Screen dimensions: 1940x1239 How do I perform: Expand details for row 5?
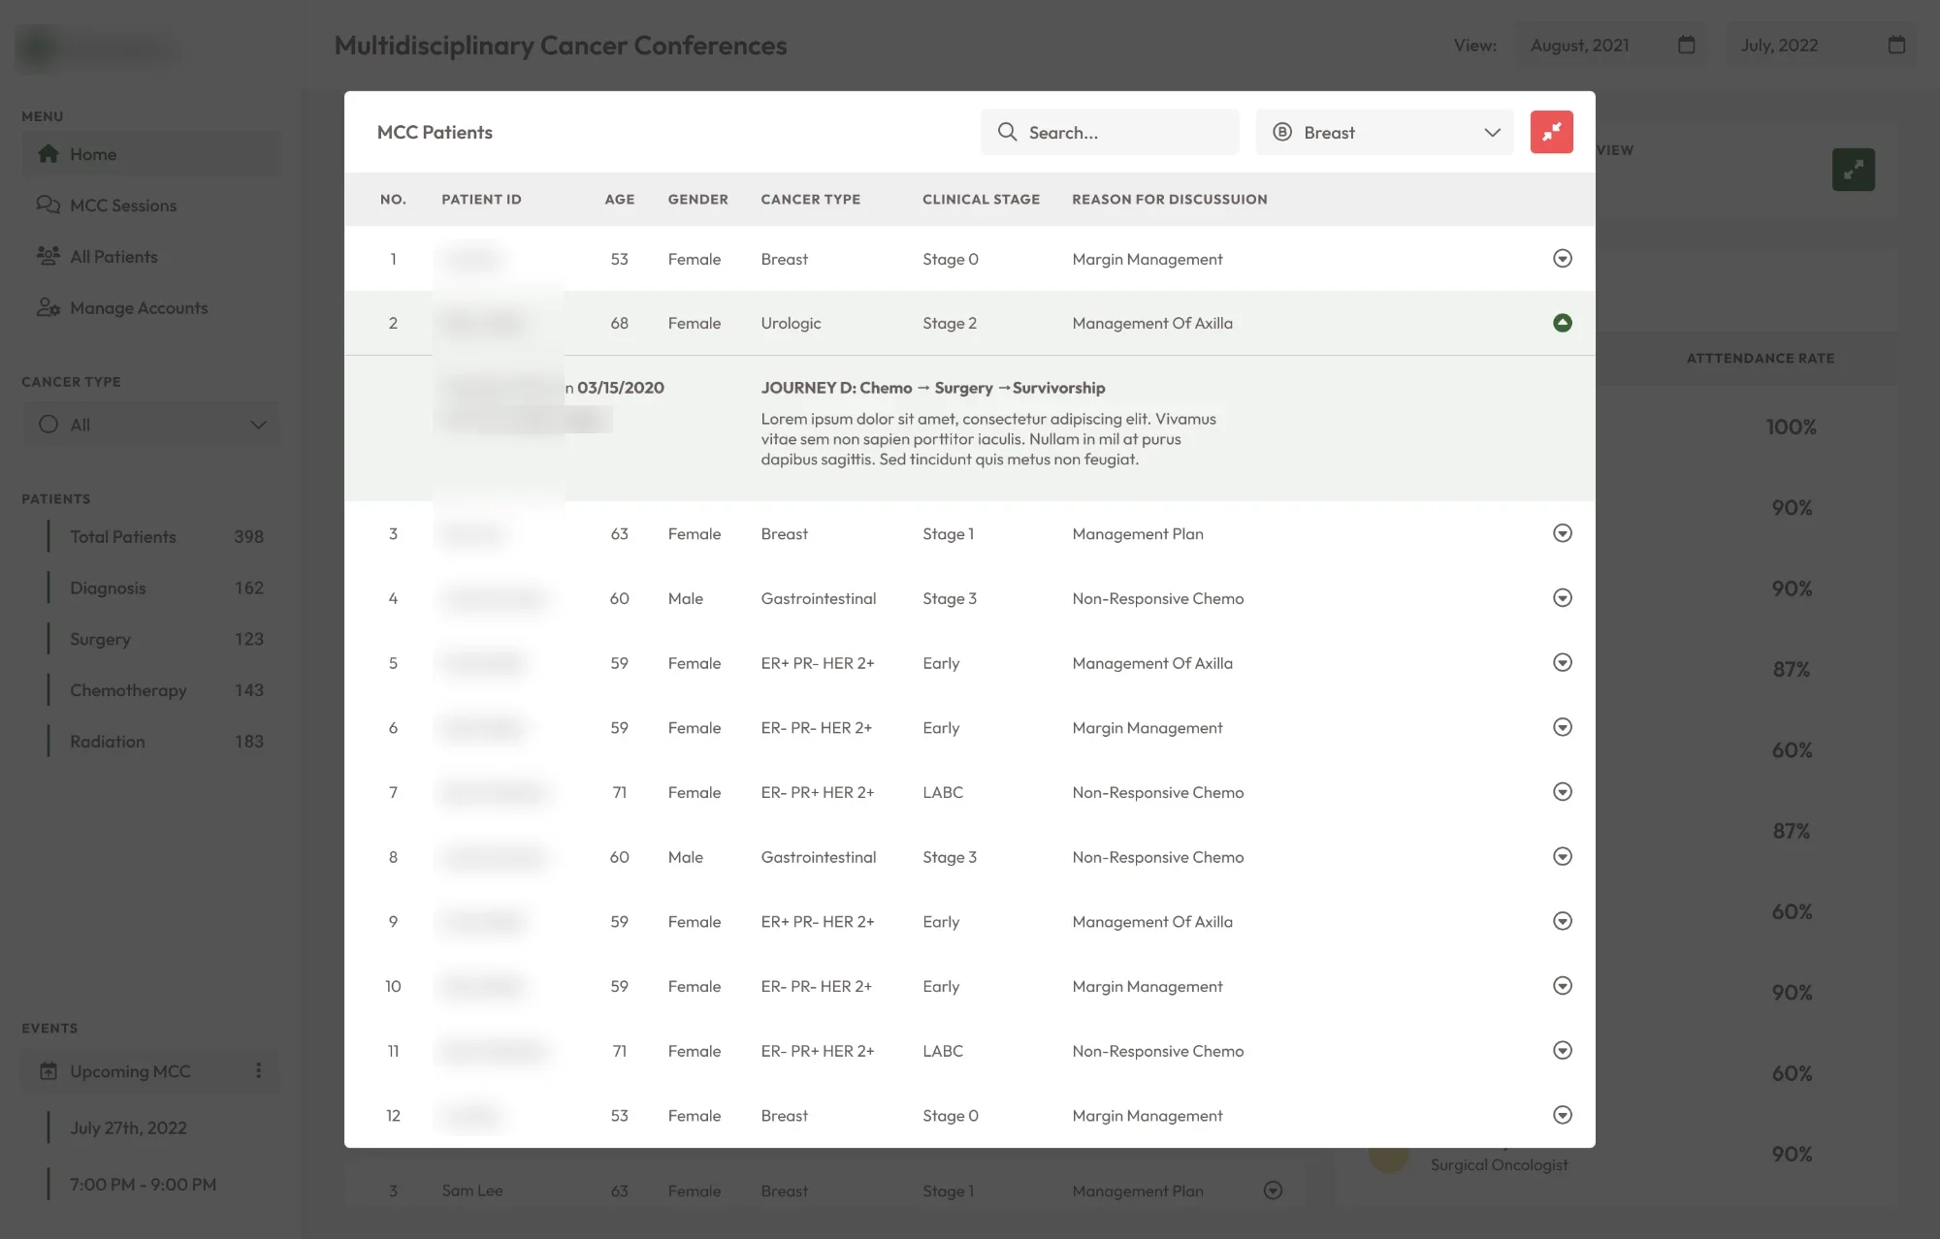[1562, 662]
